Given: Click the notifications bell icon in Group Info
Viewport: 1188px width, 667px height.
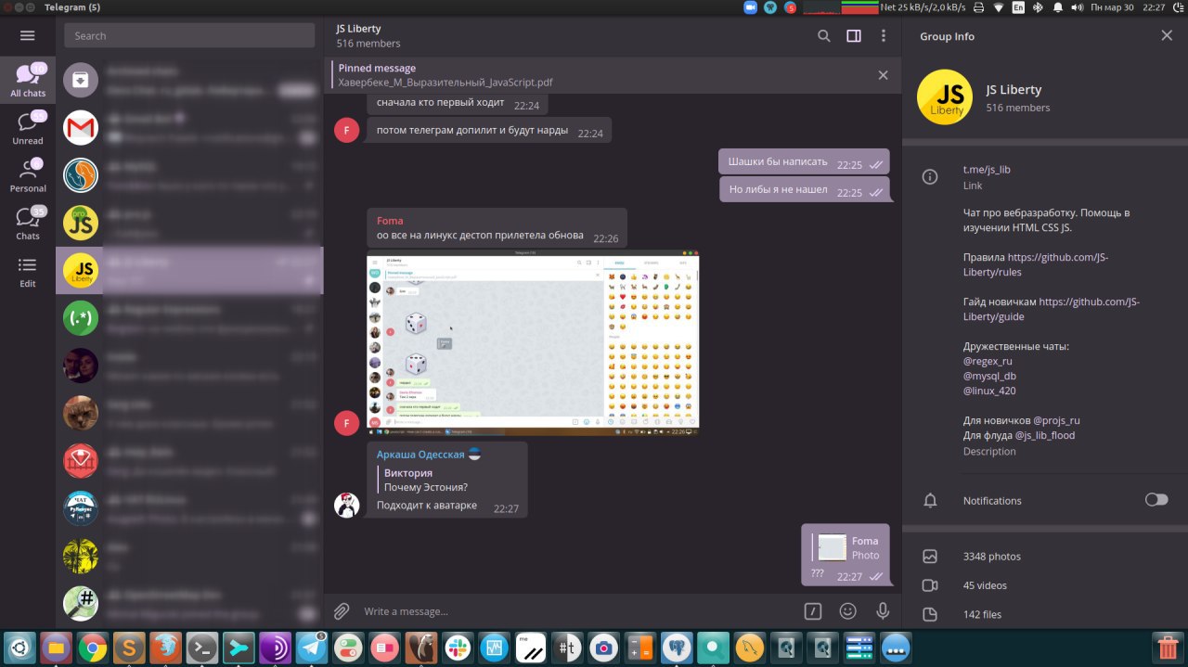Looking at the screenshot, I should (930, 500).
